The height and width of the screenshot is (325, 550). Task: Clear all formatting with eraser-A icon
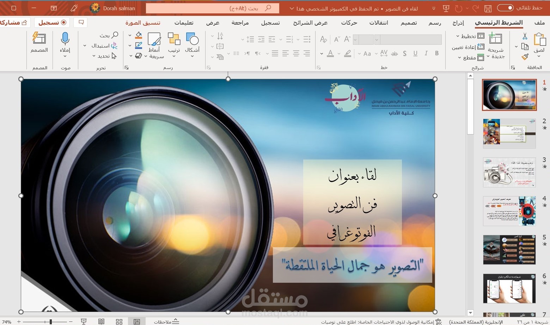tap(323, 39)
